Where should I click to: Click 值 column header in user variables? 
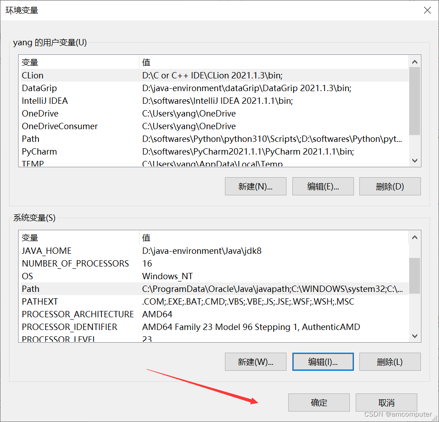(274, 62)
